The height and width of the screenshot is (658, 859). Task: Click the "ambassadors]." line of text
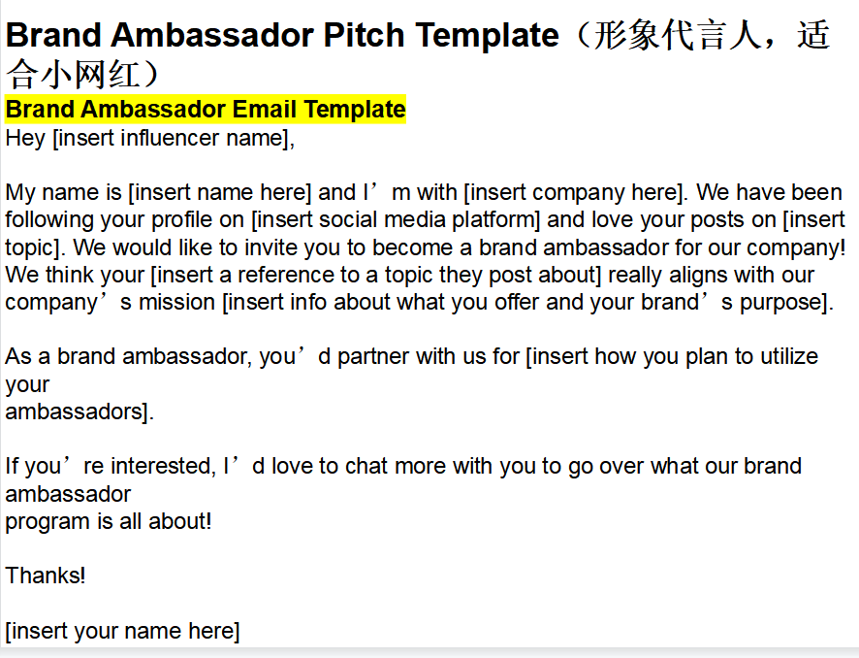pos(80,411)
